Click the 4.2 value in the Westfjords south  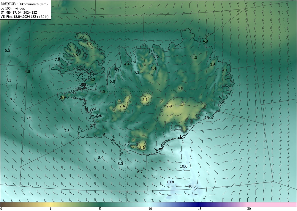coord(92,80)
